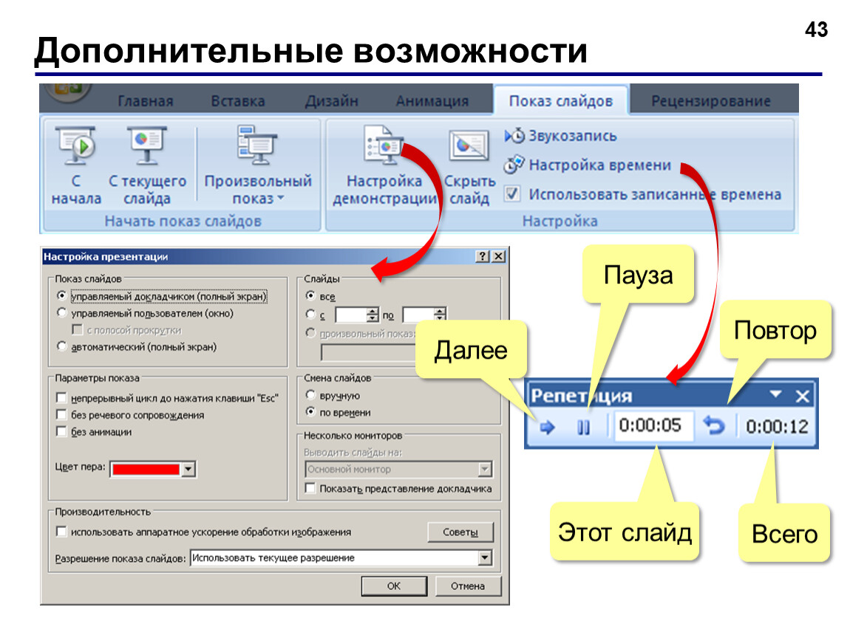Switch to Показ слайдов ribbon tab
Image resolution: width=850 pixels, height=638 pixels.
561,100
